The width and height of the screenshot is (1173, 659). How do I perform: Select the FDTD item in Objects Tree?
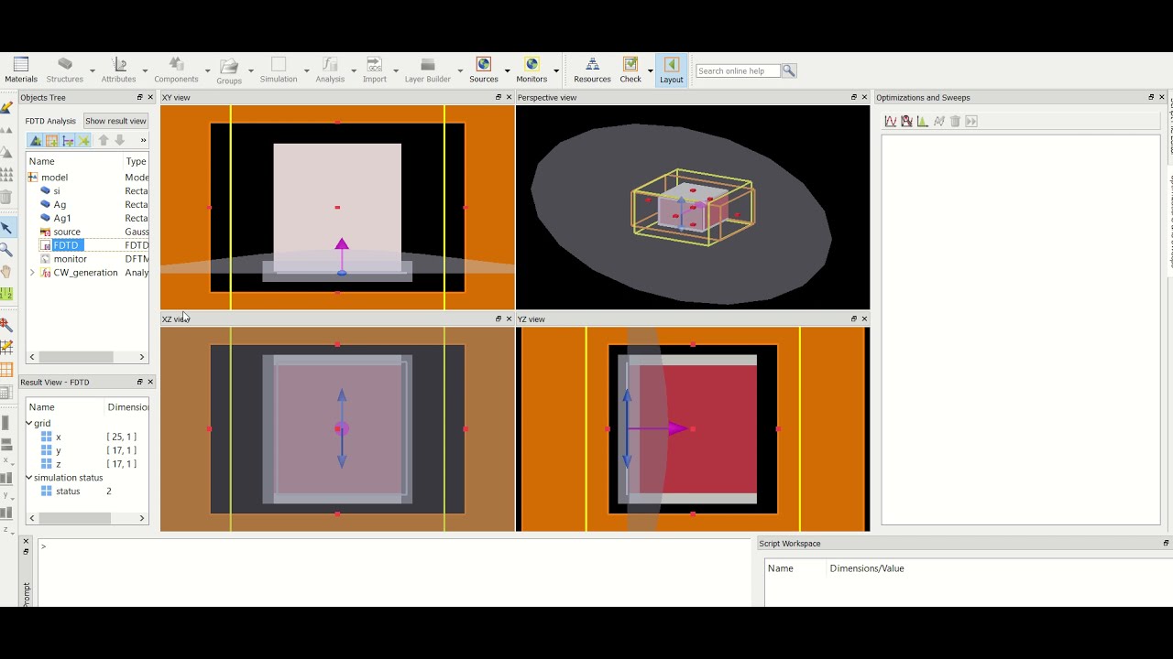[x=66, y=245]
